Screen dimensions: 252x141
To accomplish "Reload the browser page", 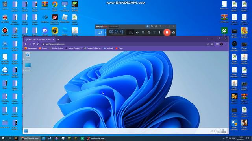I will 34,44.
